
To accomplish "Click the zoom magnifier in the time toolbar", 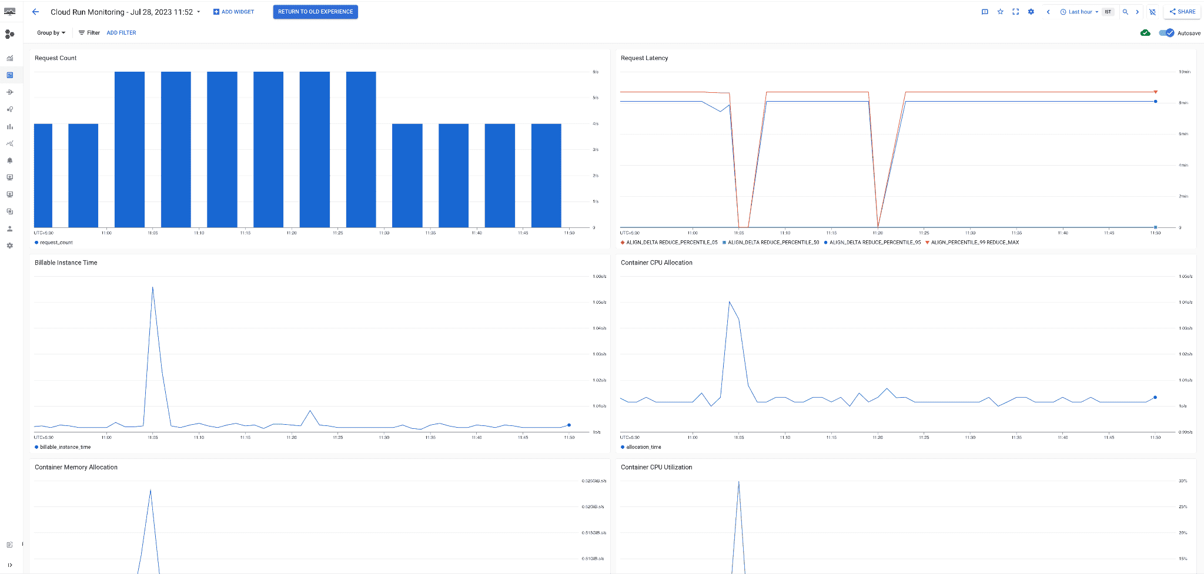I will pos(1124,11).
